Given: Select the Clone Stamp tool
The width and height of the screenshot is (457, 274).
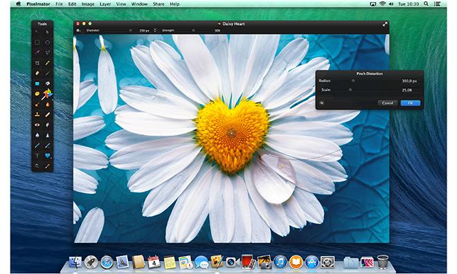Looking at the screenshot, I should point(37,114).
